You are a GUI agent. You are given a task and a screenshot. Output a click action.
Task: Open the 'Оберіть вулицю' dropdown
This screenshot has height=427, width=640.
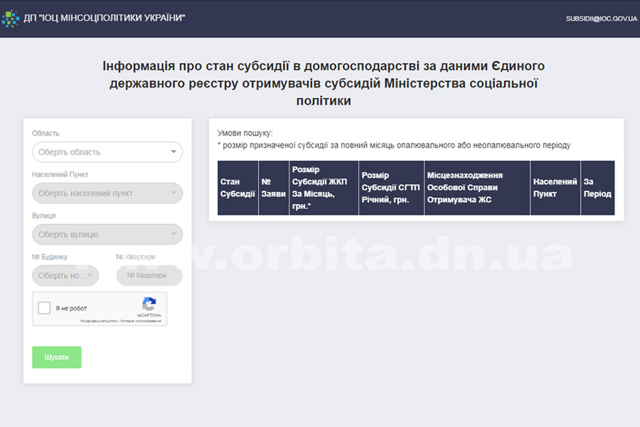(107, 235)
